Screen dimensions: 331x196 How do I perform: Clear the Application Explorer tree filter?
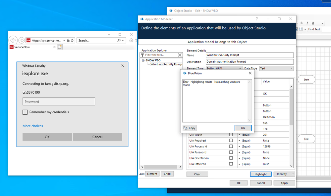pyautogui.click(x=180, y=55)
